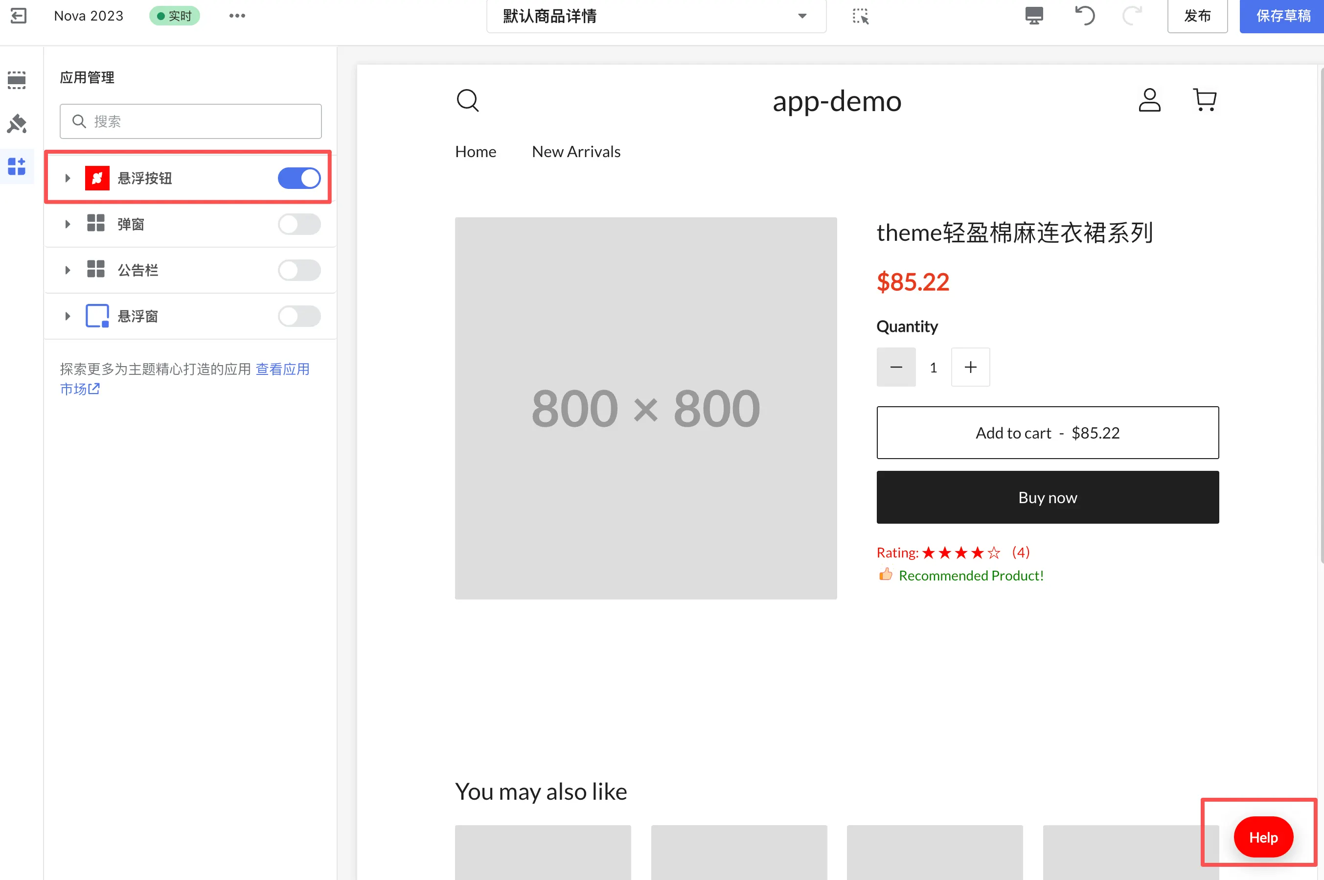The height and width of the screenshot is (880, 1324).
Task: Click the 保存草稿 save draft button
Action: coord(1283,16)
